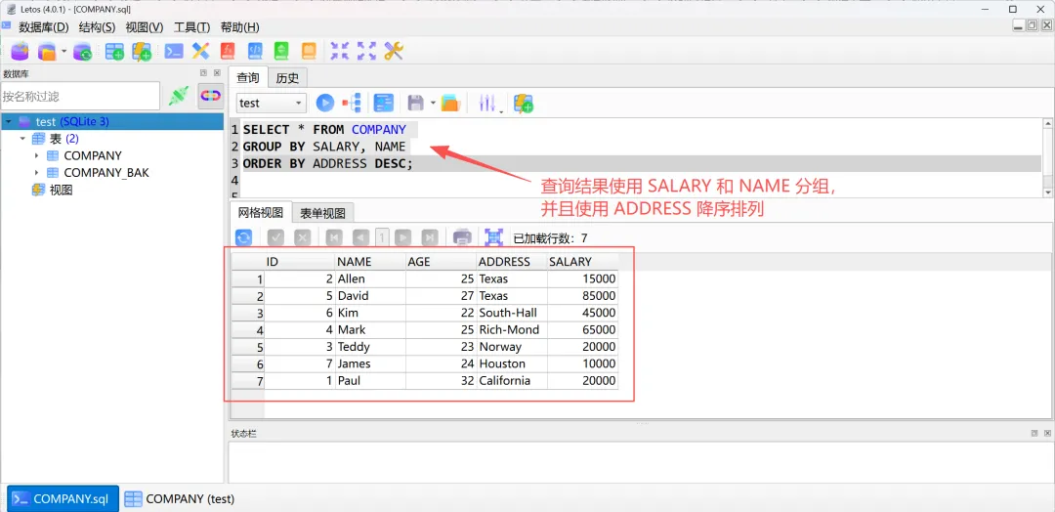
Task: Click the NAME column header
Action: 370,262
